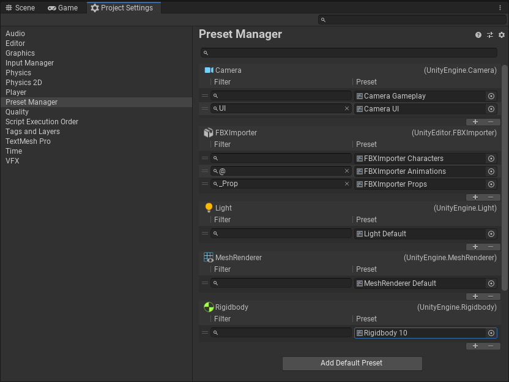
Task: Remove a Rigidbody preset entry
Action: click(x=491, y=346)
